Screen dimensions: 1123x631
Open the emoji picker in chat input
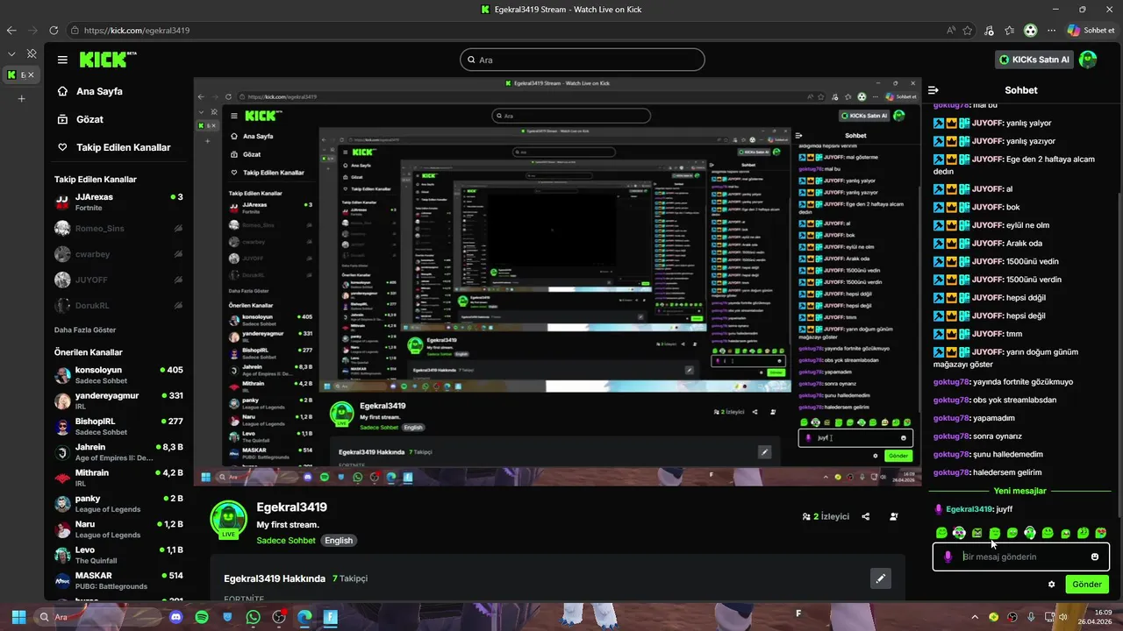1095,557
